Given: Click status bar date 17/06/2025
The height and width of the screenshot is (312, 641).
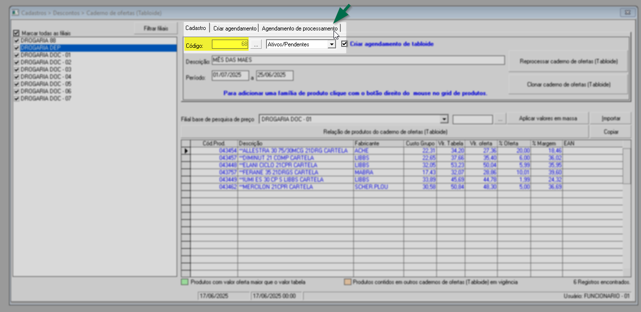Looking at the screenshot, I should tap(223, 296).
